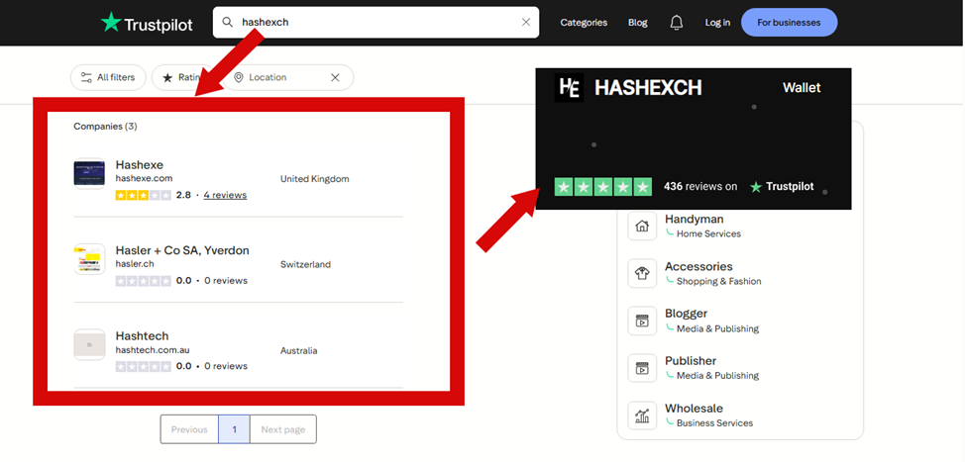
Task: Open Shopping & Fashion under Accessories
Action: [x=719, y=281]
